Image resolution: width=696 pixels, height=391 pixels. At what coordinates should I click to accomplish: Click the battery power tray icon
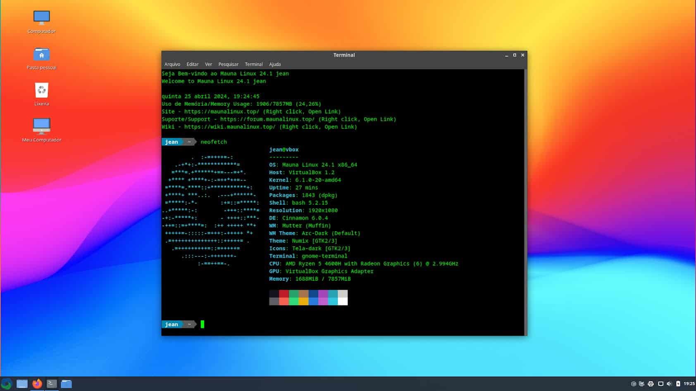(678, 384)
